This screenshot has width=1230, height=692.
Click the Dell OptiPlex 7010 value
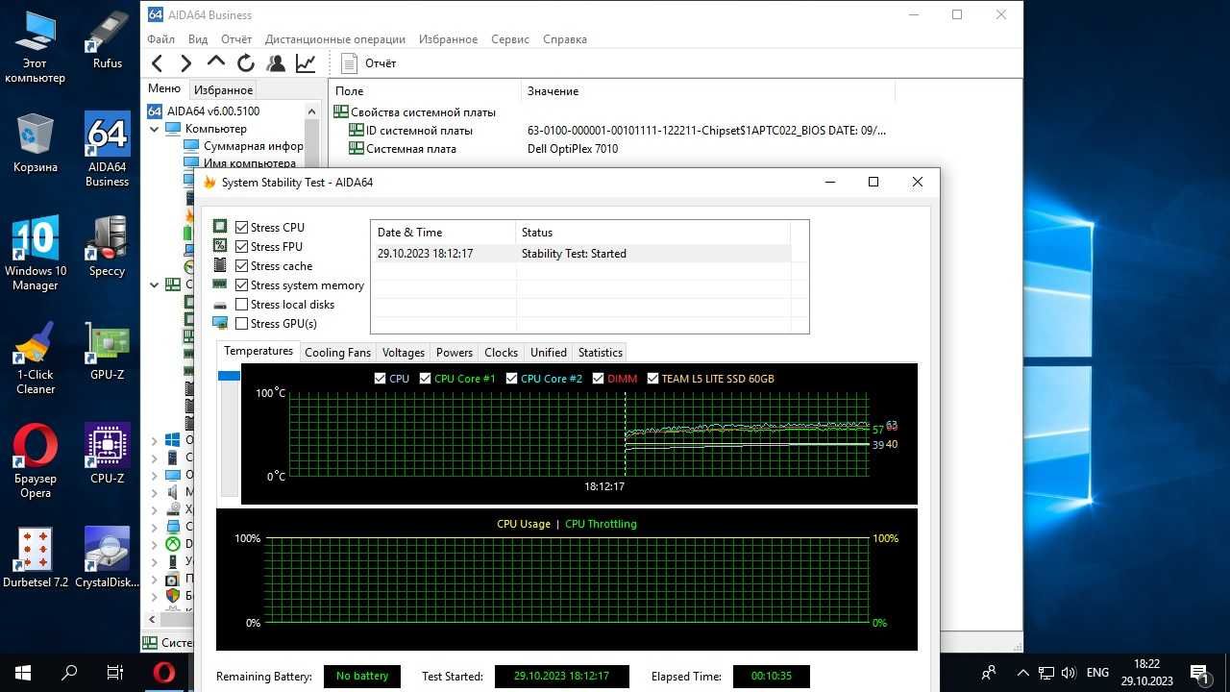pyautogui.click(x=573, y=149)
